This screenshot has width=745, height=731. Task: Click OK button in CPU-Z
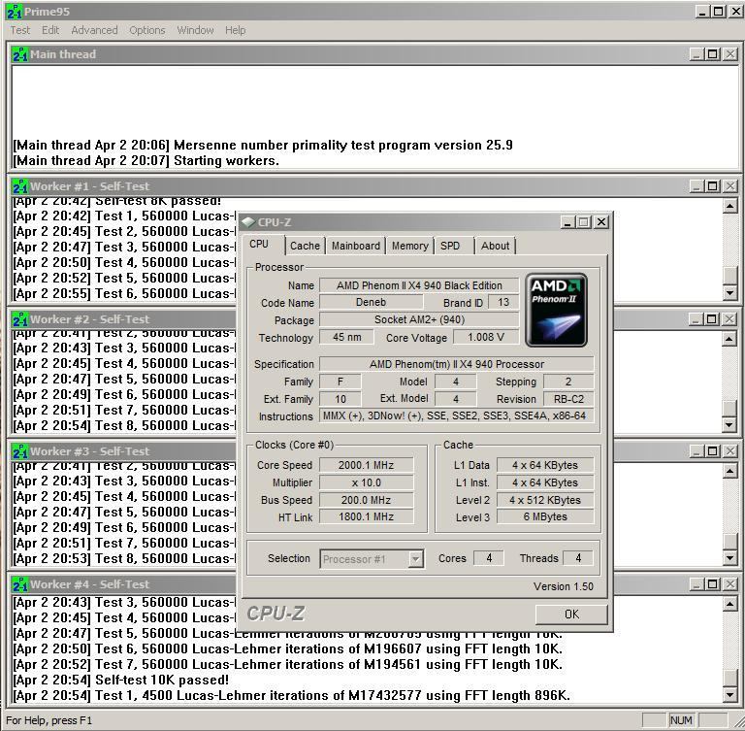pyautogui.click(x=571, y=615)
